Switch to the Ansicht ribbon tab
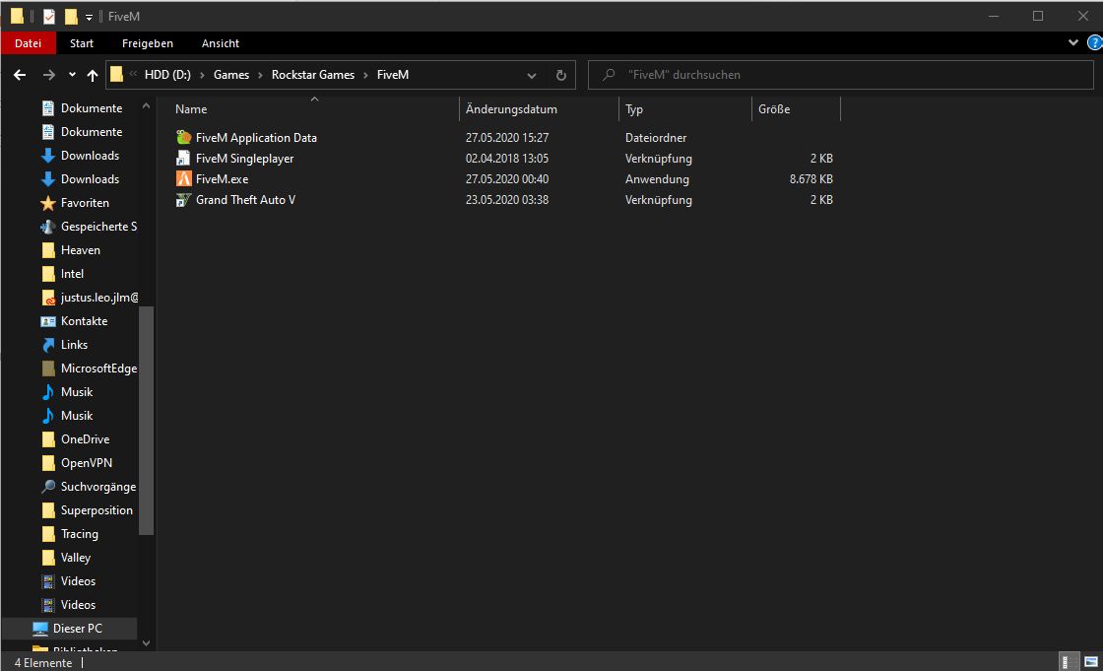This screenshot has height=671, width=1103. click(221, 43)
